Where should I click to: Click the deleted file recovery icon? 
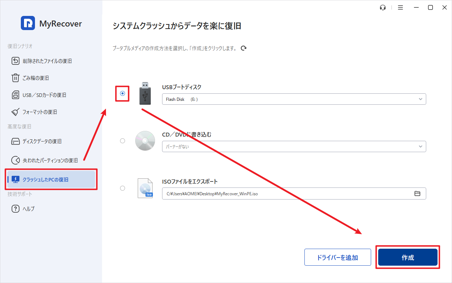(16, 61)
